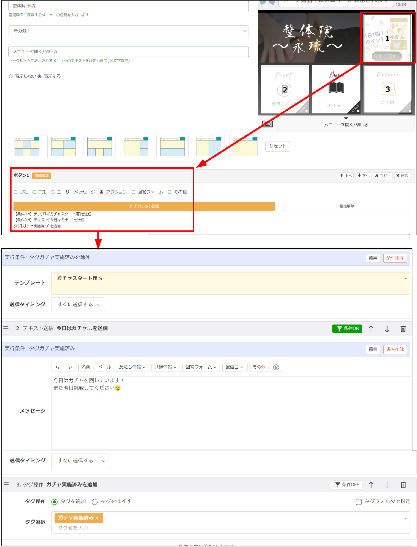This screenshot has height=547, width=417.
Task: Grab drag handle of action 3 row
Action: tap(6, 484)
